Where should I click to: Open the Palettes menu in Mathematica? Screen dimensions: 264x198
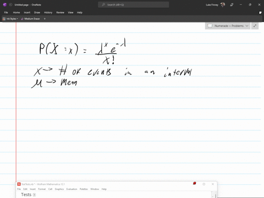coord(84,189)
